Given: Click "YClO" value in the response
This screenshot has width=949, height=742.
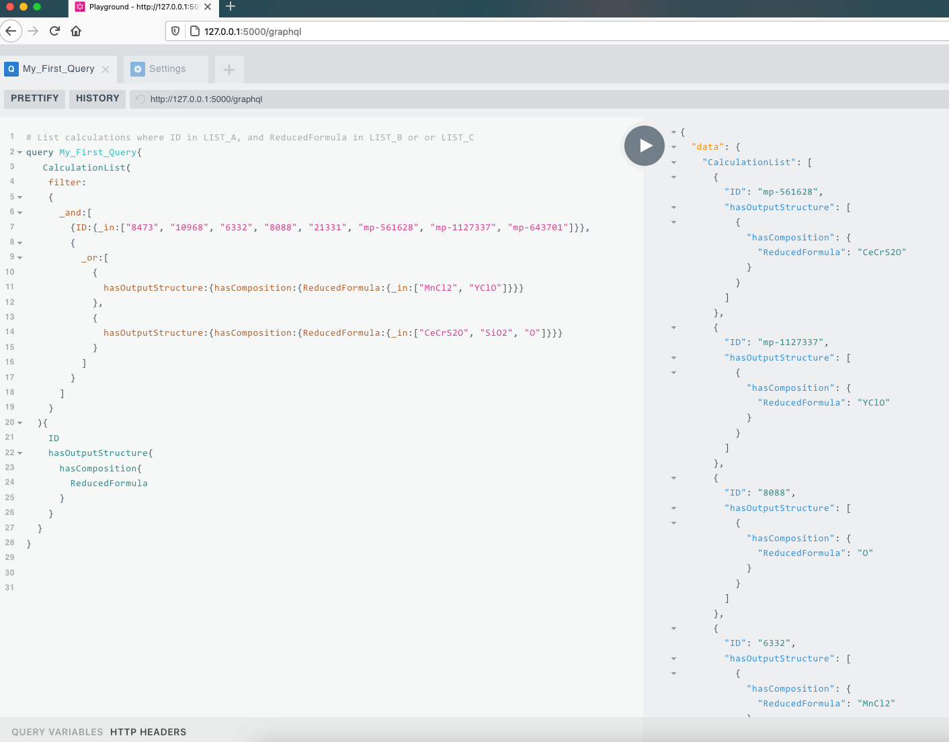Looking at the screenshot, I should click(874, 403).
